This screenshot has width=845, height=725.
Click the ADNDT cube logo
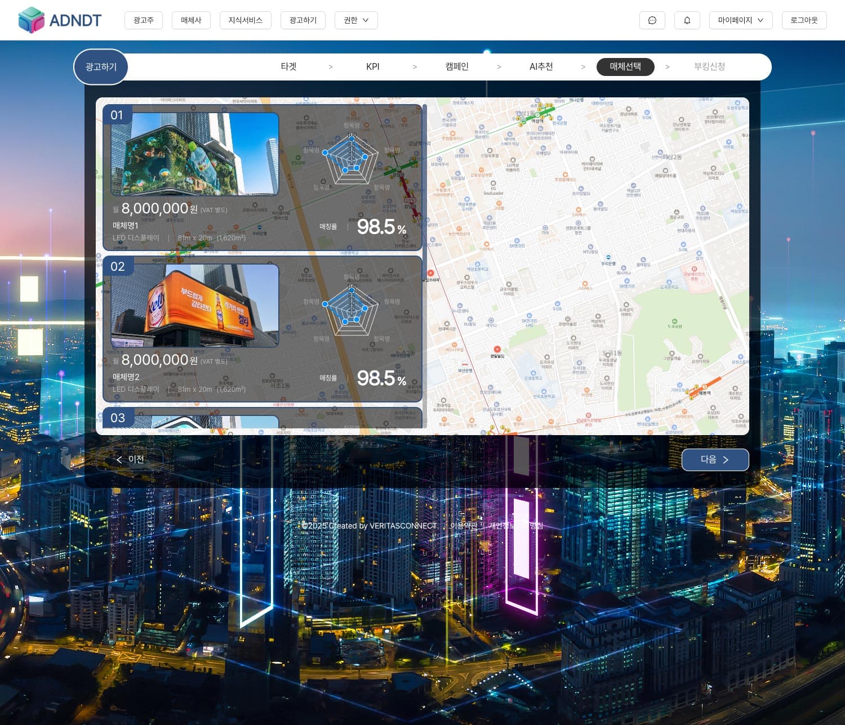(x=32, y=20)
